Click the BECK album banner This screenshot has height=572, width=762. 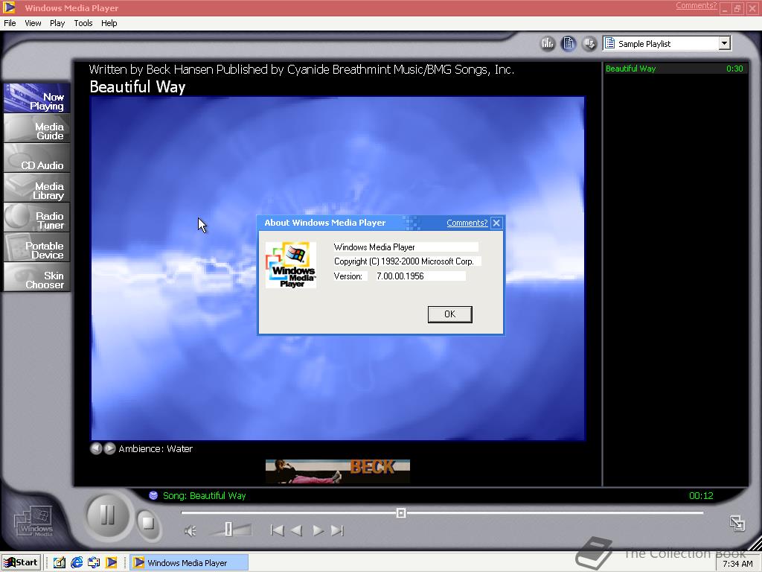pyautogui.click(x=338, y=471)
